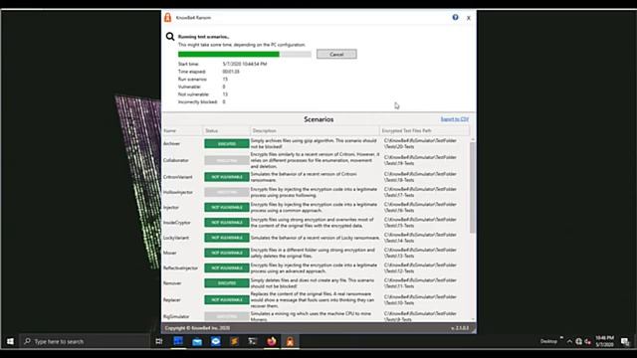Open the network globe tray icon
This screenshot has width=637, height=358.
tap(578, 342)
